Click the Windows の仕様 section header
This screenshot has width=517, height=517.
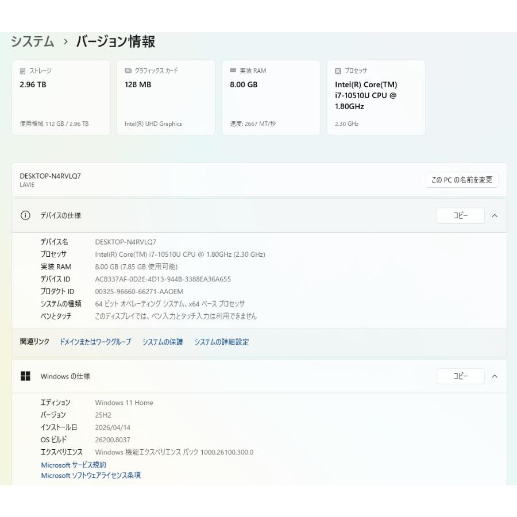(x=259, y=376)
